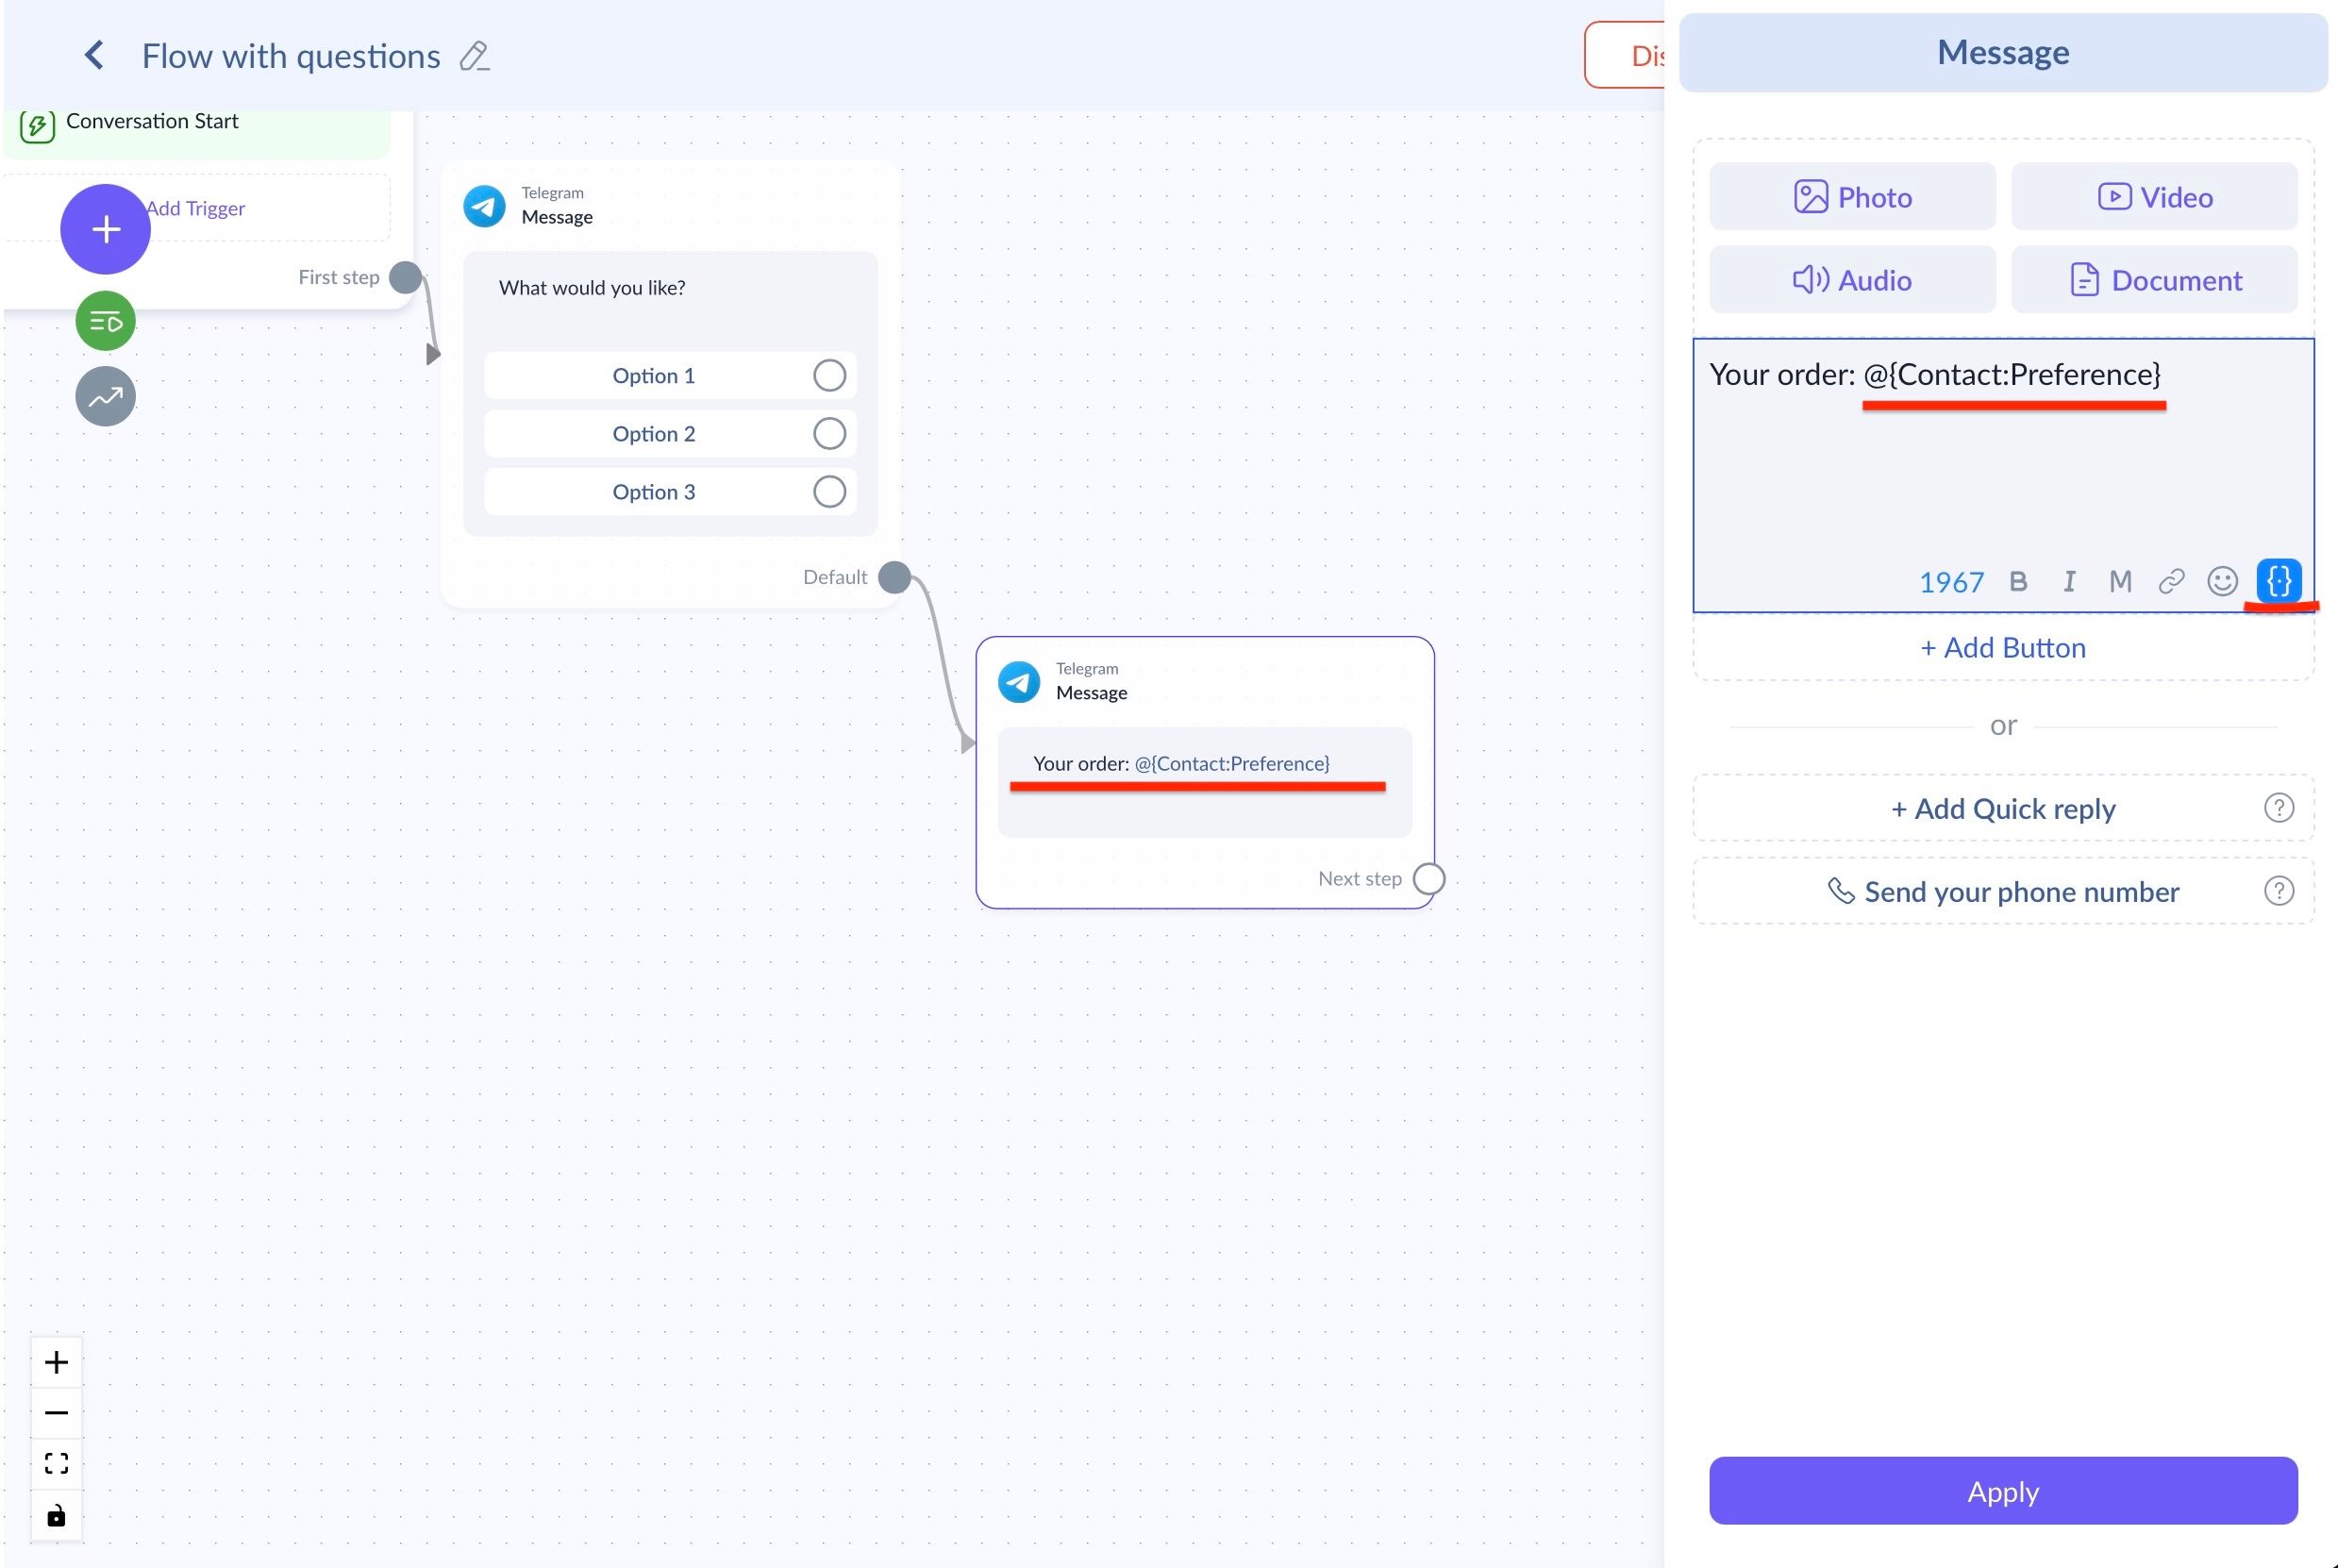Viewport: 2338px width, 1568px height.
Task: Click the purple plus add-step button
Action: 105,229
